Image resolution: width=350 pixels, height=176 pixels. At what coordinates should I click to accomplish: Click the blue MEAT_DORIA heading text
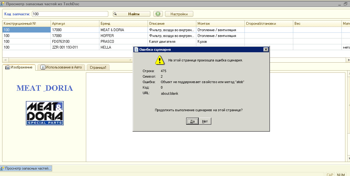(45, 88)
